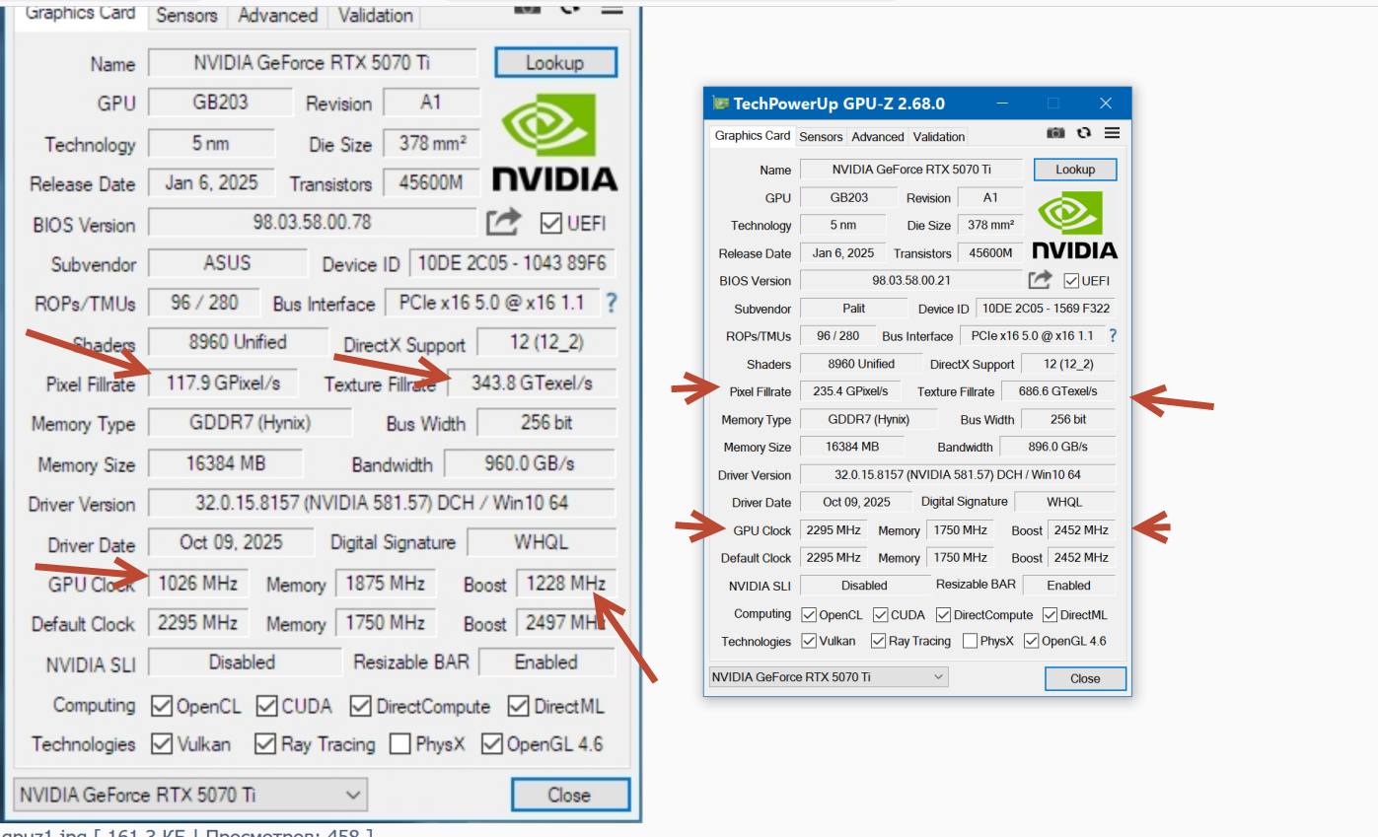Click the NVIDIA logo in the Palit GPU-Z window
Viewport: 1378px width, 837px height.
[1075, 226]
